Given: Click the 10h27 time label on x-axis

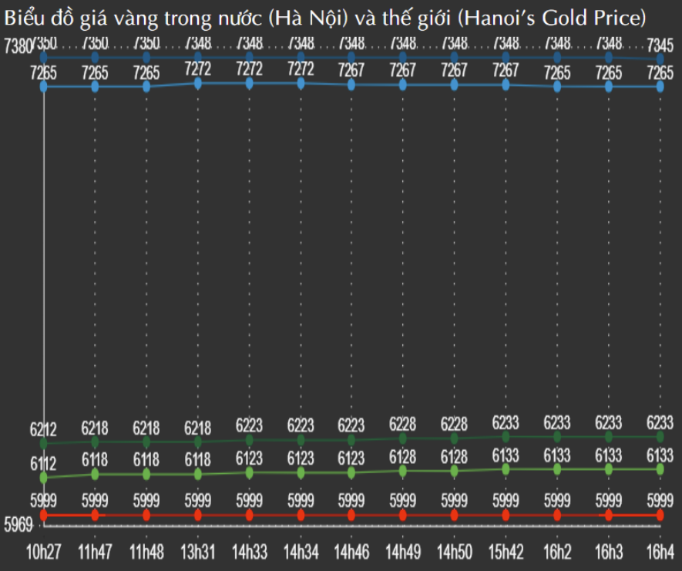Looking at the screenshot, I should click(44, 552).
